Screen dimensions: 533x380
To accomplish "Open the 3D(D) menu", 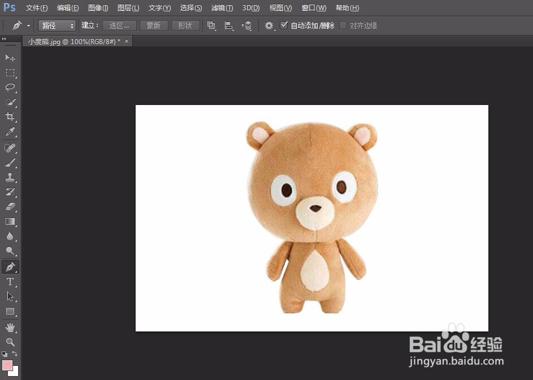I will (x=251, y=8).
